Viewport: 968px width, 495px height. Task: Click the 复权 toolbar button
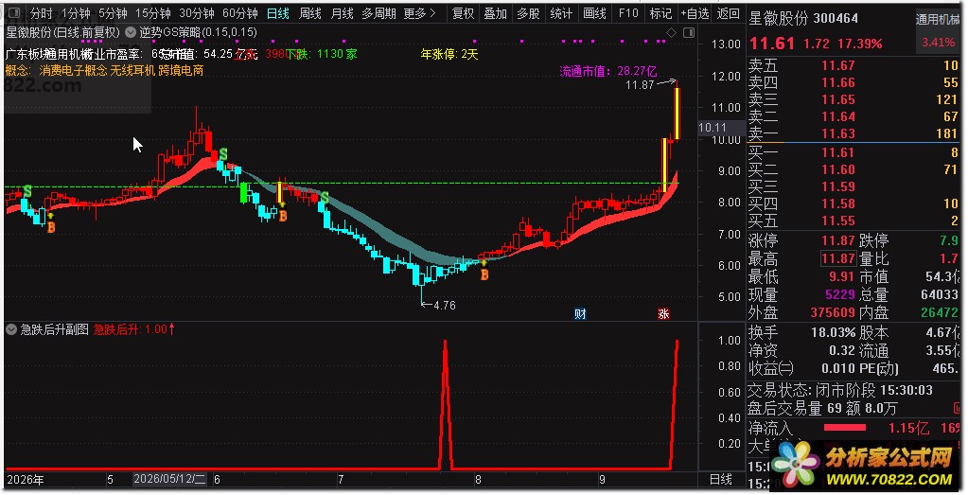tap(463, 13)
